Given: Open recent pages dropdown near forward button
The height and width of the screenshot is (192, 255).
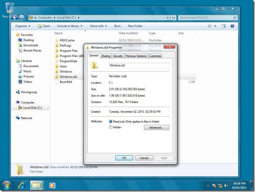Looking at the screenshot, I should coord(26,18).
